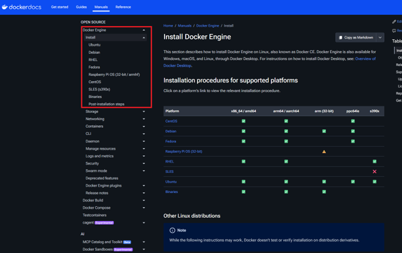402x253 pixels.
Task: Click the Edit pencil icon at top right
Action: point(394,21)
